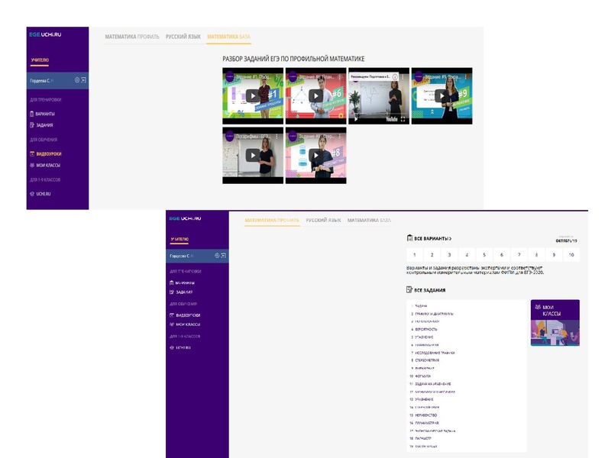Play the Задание #1 video thumbnail

click(x=252, y=95)
